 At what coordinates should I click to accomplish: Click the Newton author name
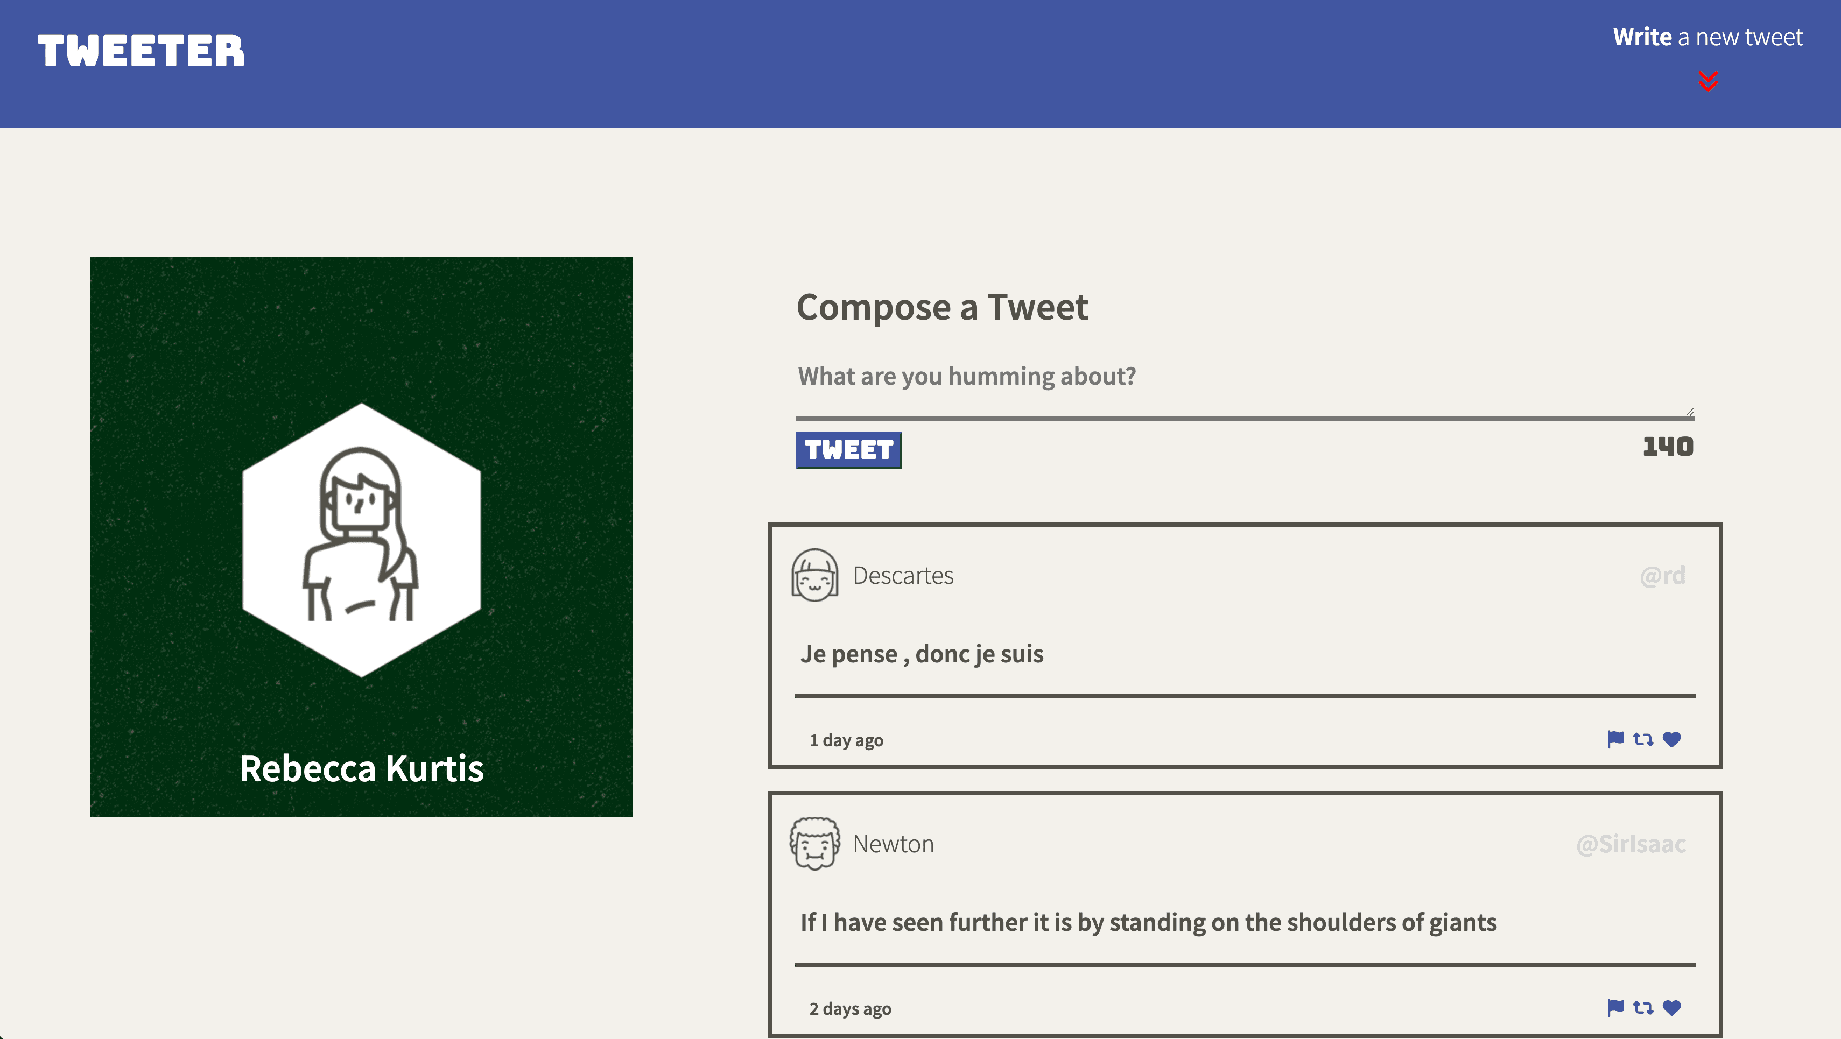tap(894, 844)
